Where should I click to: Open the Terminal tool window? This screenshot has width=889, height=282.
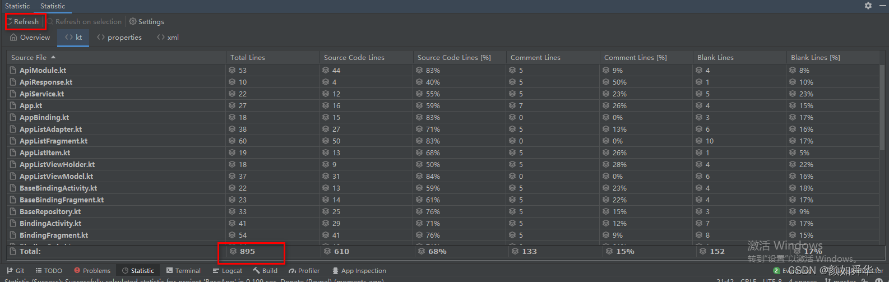tap(183, 271)
